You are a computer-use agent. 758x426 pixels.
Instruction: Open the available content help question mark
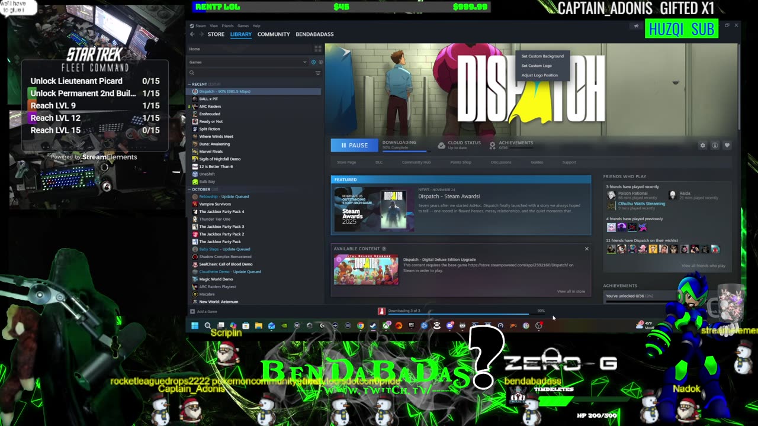pyautogui.click(x=384, y=248)
